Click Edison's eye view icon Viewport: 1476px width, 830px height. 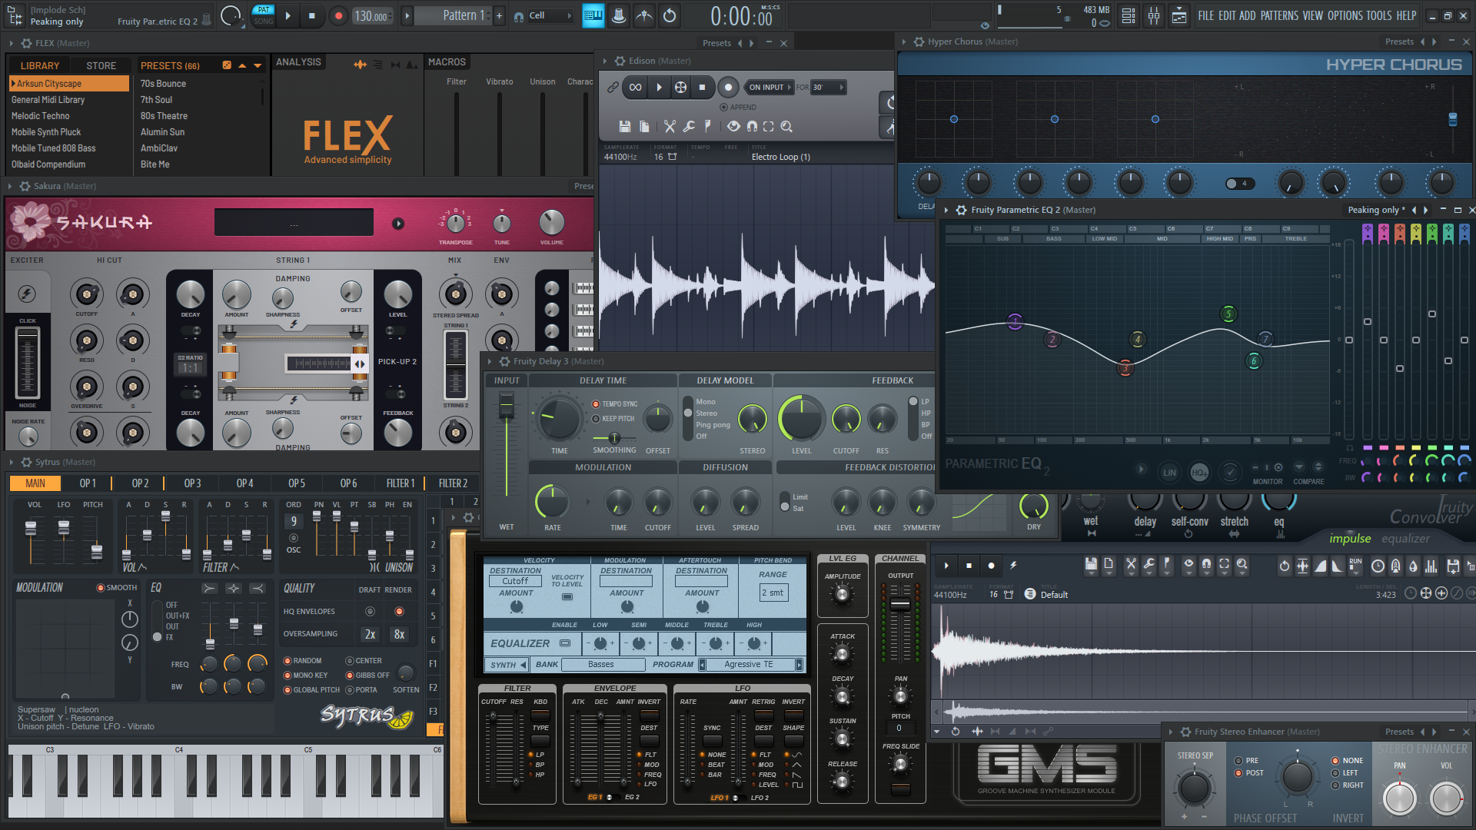pos(733,126)
